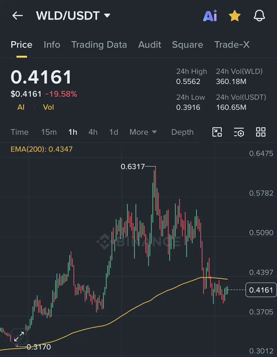The width and height of the screenshot is (277, 357).
Task: Select the 15m interval
Action: click(49, 132)
